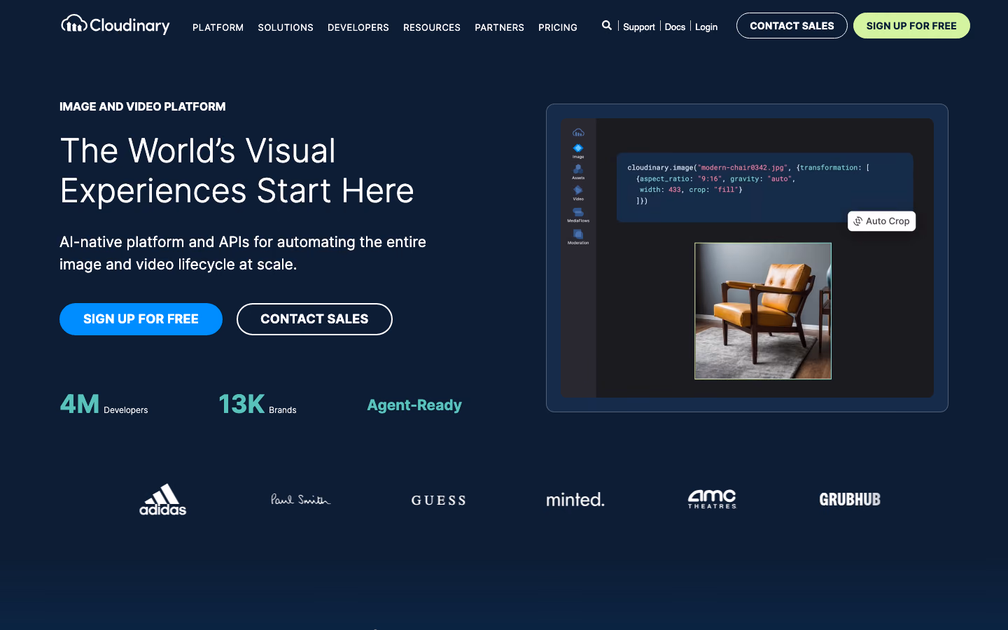Click the GRUBHUB logo

coord(850,499)
